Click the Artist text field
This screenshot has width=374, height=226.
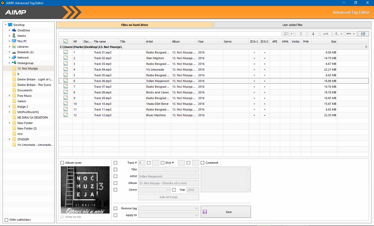[x=169, y=176]
